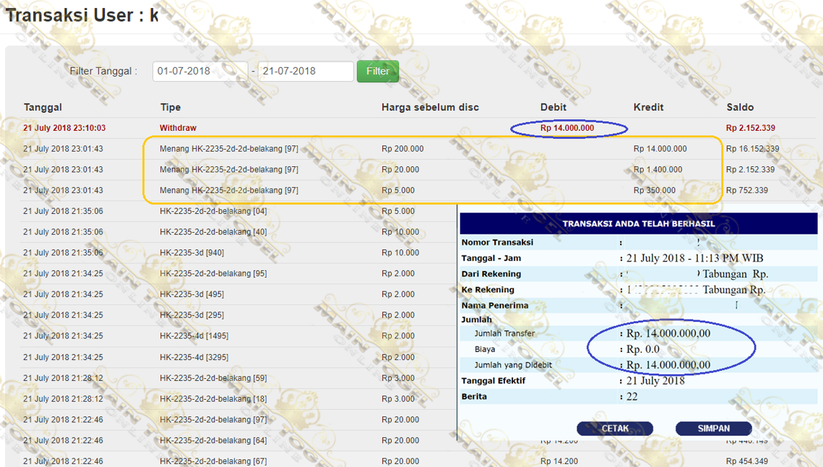Image resolution: width=823 pixels, height=467 pixels.
Task: Click the Transaksi User page heading
Action: click(x=82, y=16)
